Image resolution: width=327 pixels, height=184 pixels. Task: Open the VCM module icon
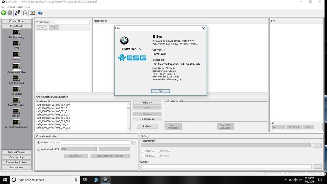coord(16,43)
